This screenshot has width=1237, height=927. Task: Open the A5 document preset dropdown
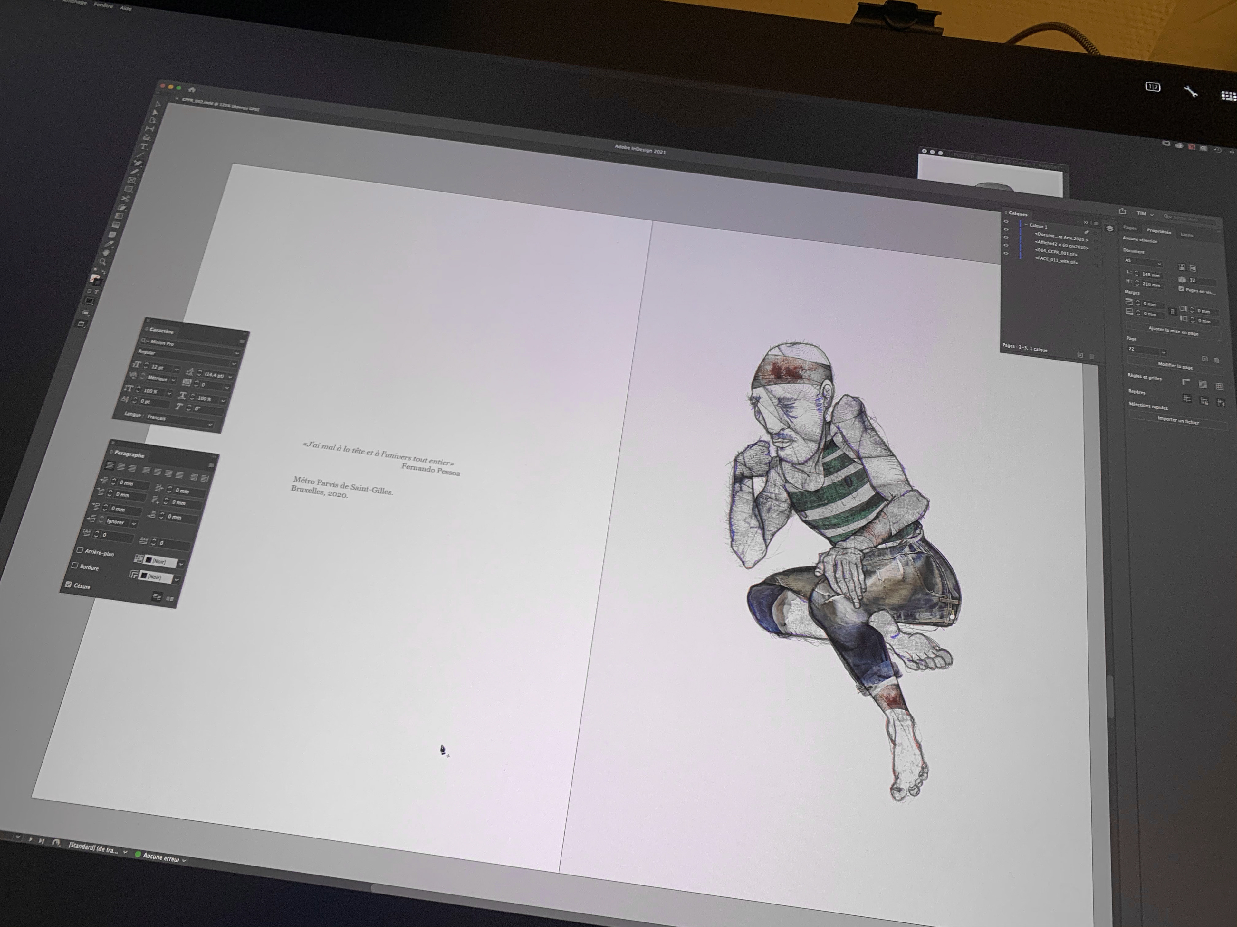pos(1143,263)
